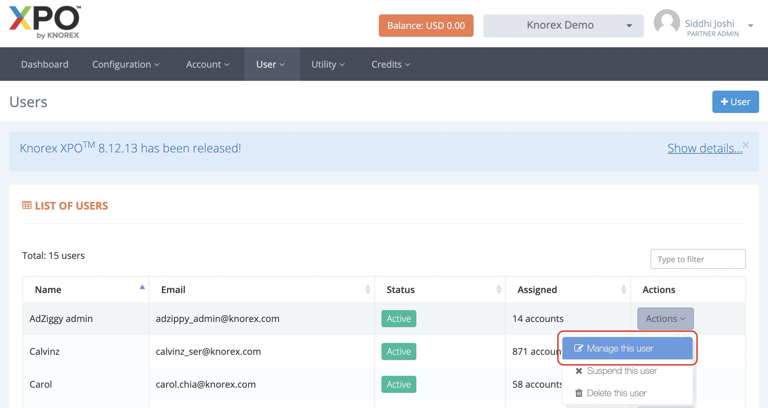Image resolution: width=768 pixels, height=408 pixels.
Task: Sort users by Assigned column arrows
Action: click(623, 289)
